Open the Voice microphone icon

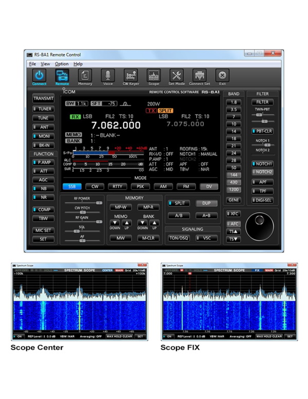click(x=108, y=76)
